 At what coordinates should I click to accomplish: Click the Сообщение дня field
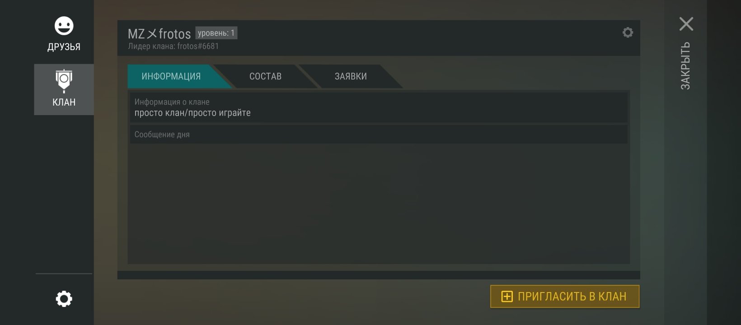tap(379, 135)
